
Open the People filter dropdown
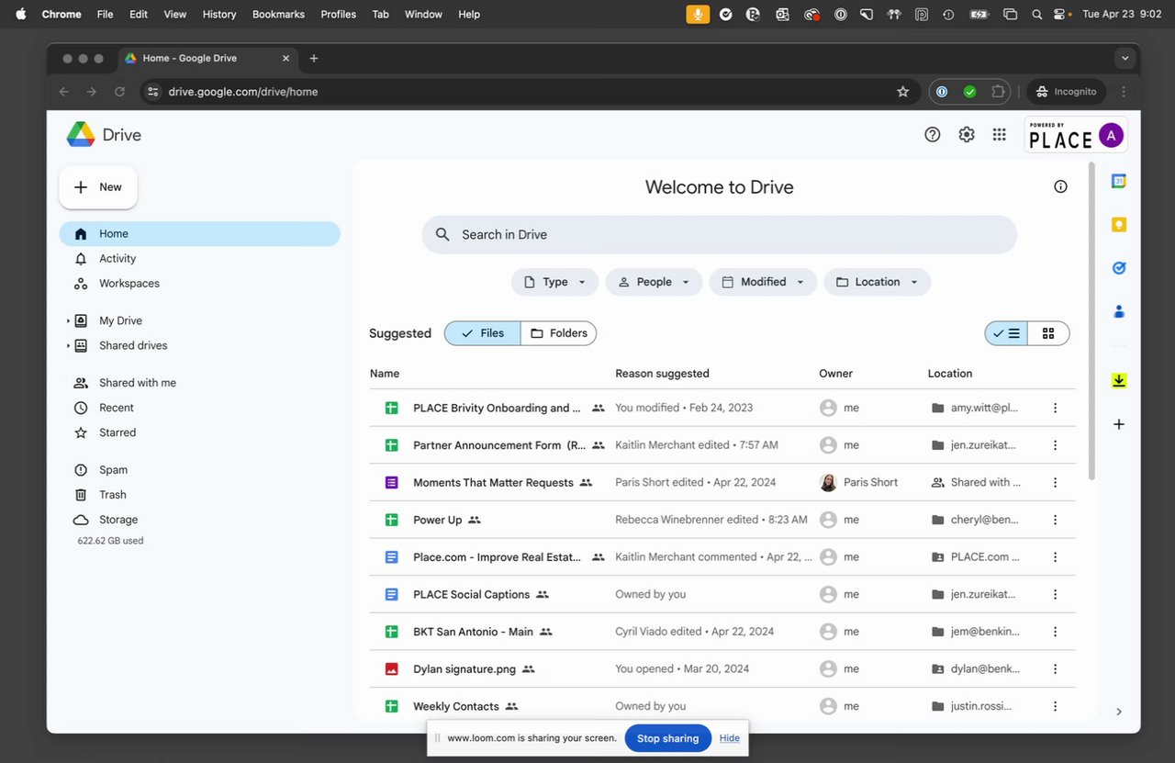coord(654,282)
